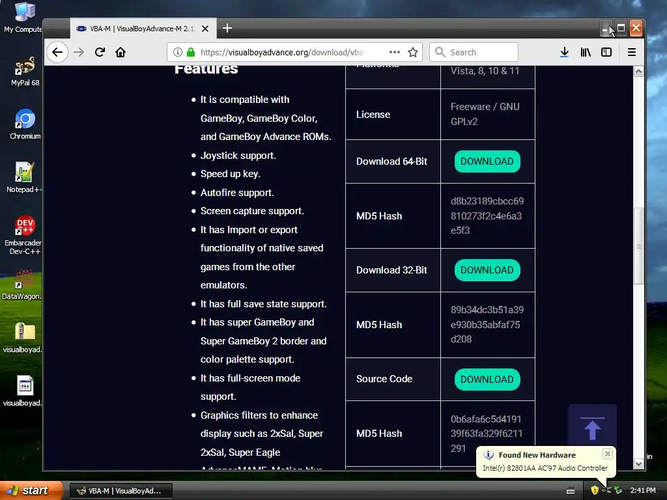Open the Windows Start menu
Screen dimensions: 667x500
(31, 491)
